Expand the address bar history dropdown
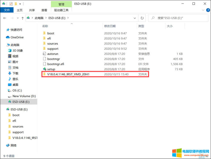This screenshot has height=159, width=211. (x=135, y=18)
